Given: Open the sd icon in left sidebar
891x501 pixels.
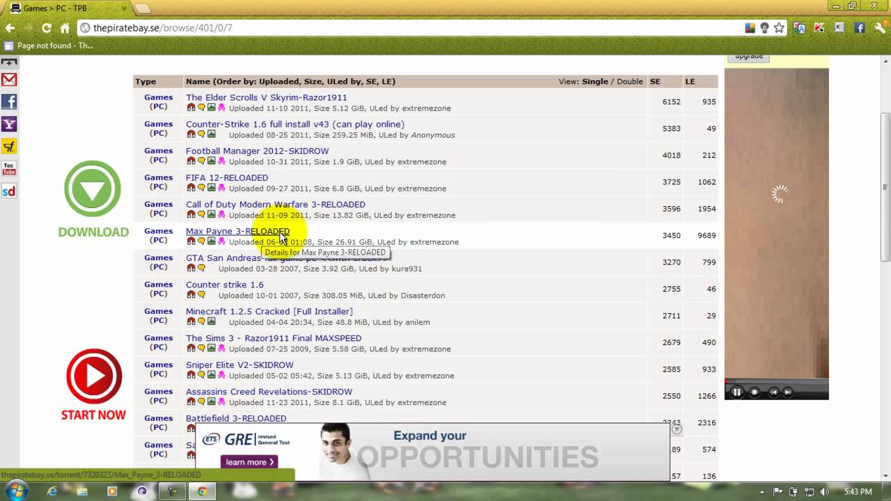Looking at the screenshot, I should coord(9,191).
